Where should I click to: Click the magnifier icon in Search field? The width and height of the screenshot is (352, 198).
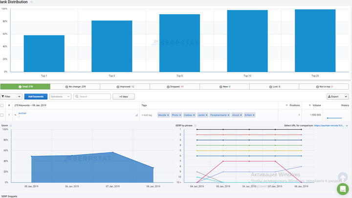77,97
